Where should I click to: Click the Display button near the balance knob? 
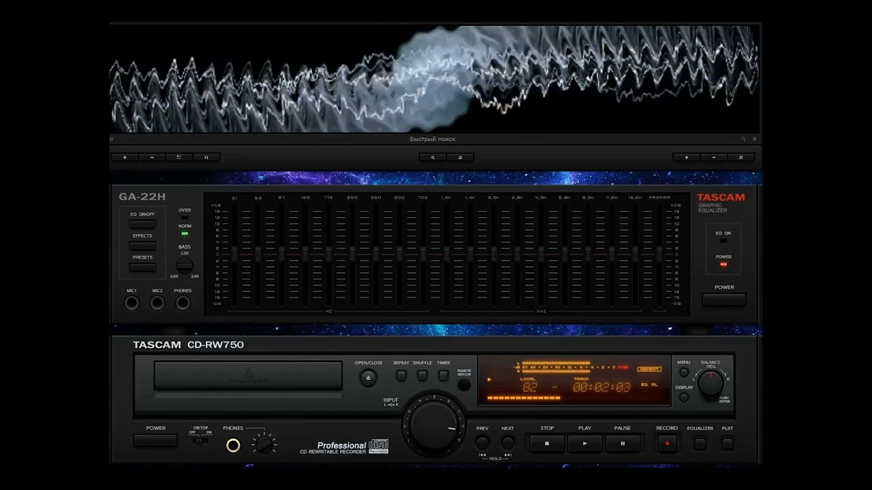[x=684, y=397]
